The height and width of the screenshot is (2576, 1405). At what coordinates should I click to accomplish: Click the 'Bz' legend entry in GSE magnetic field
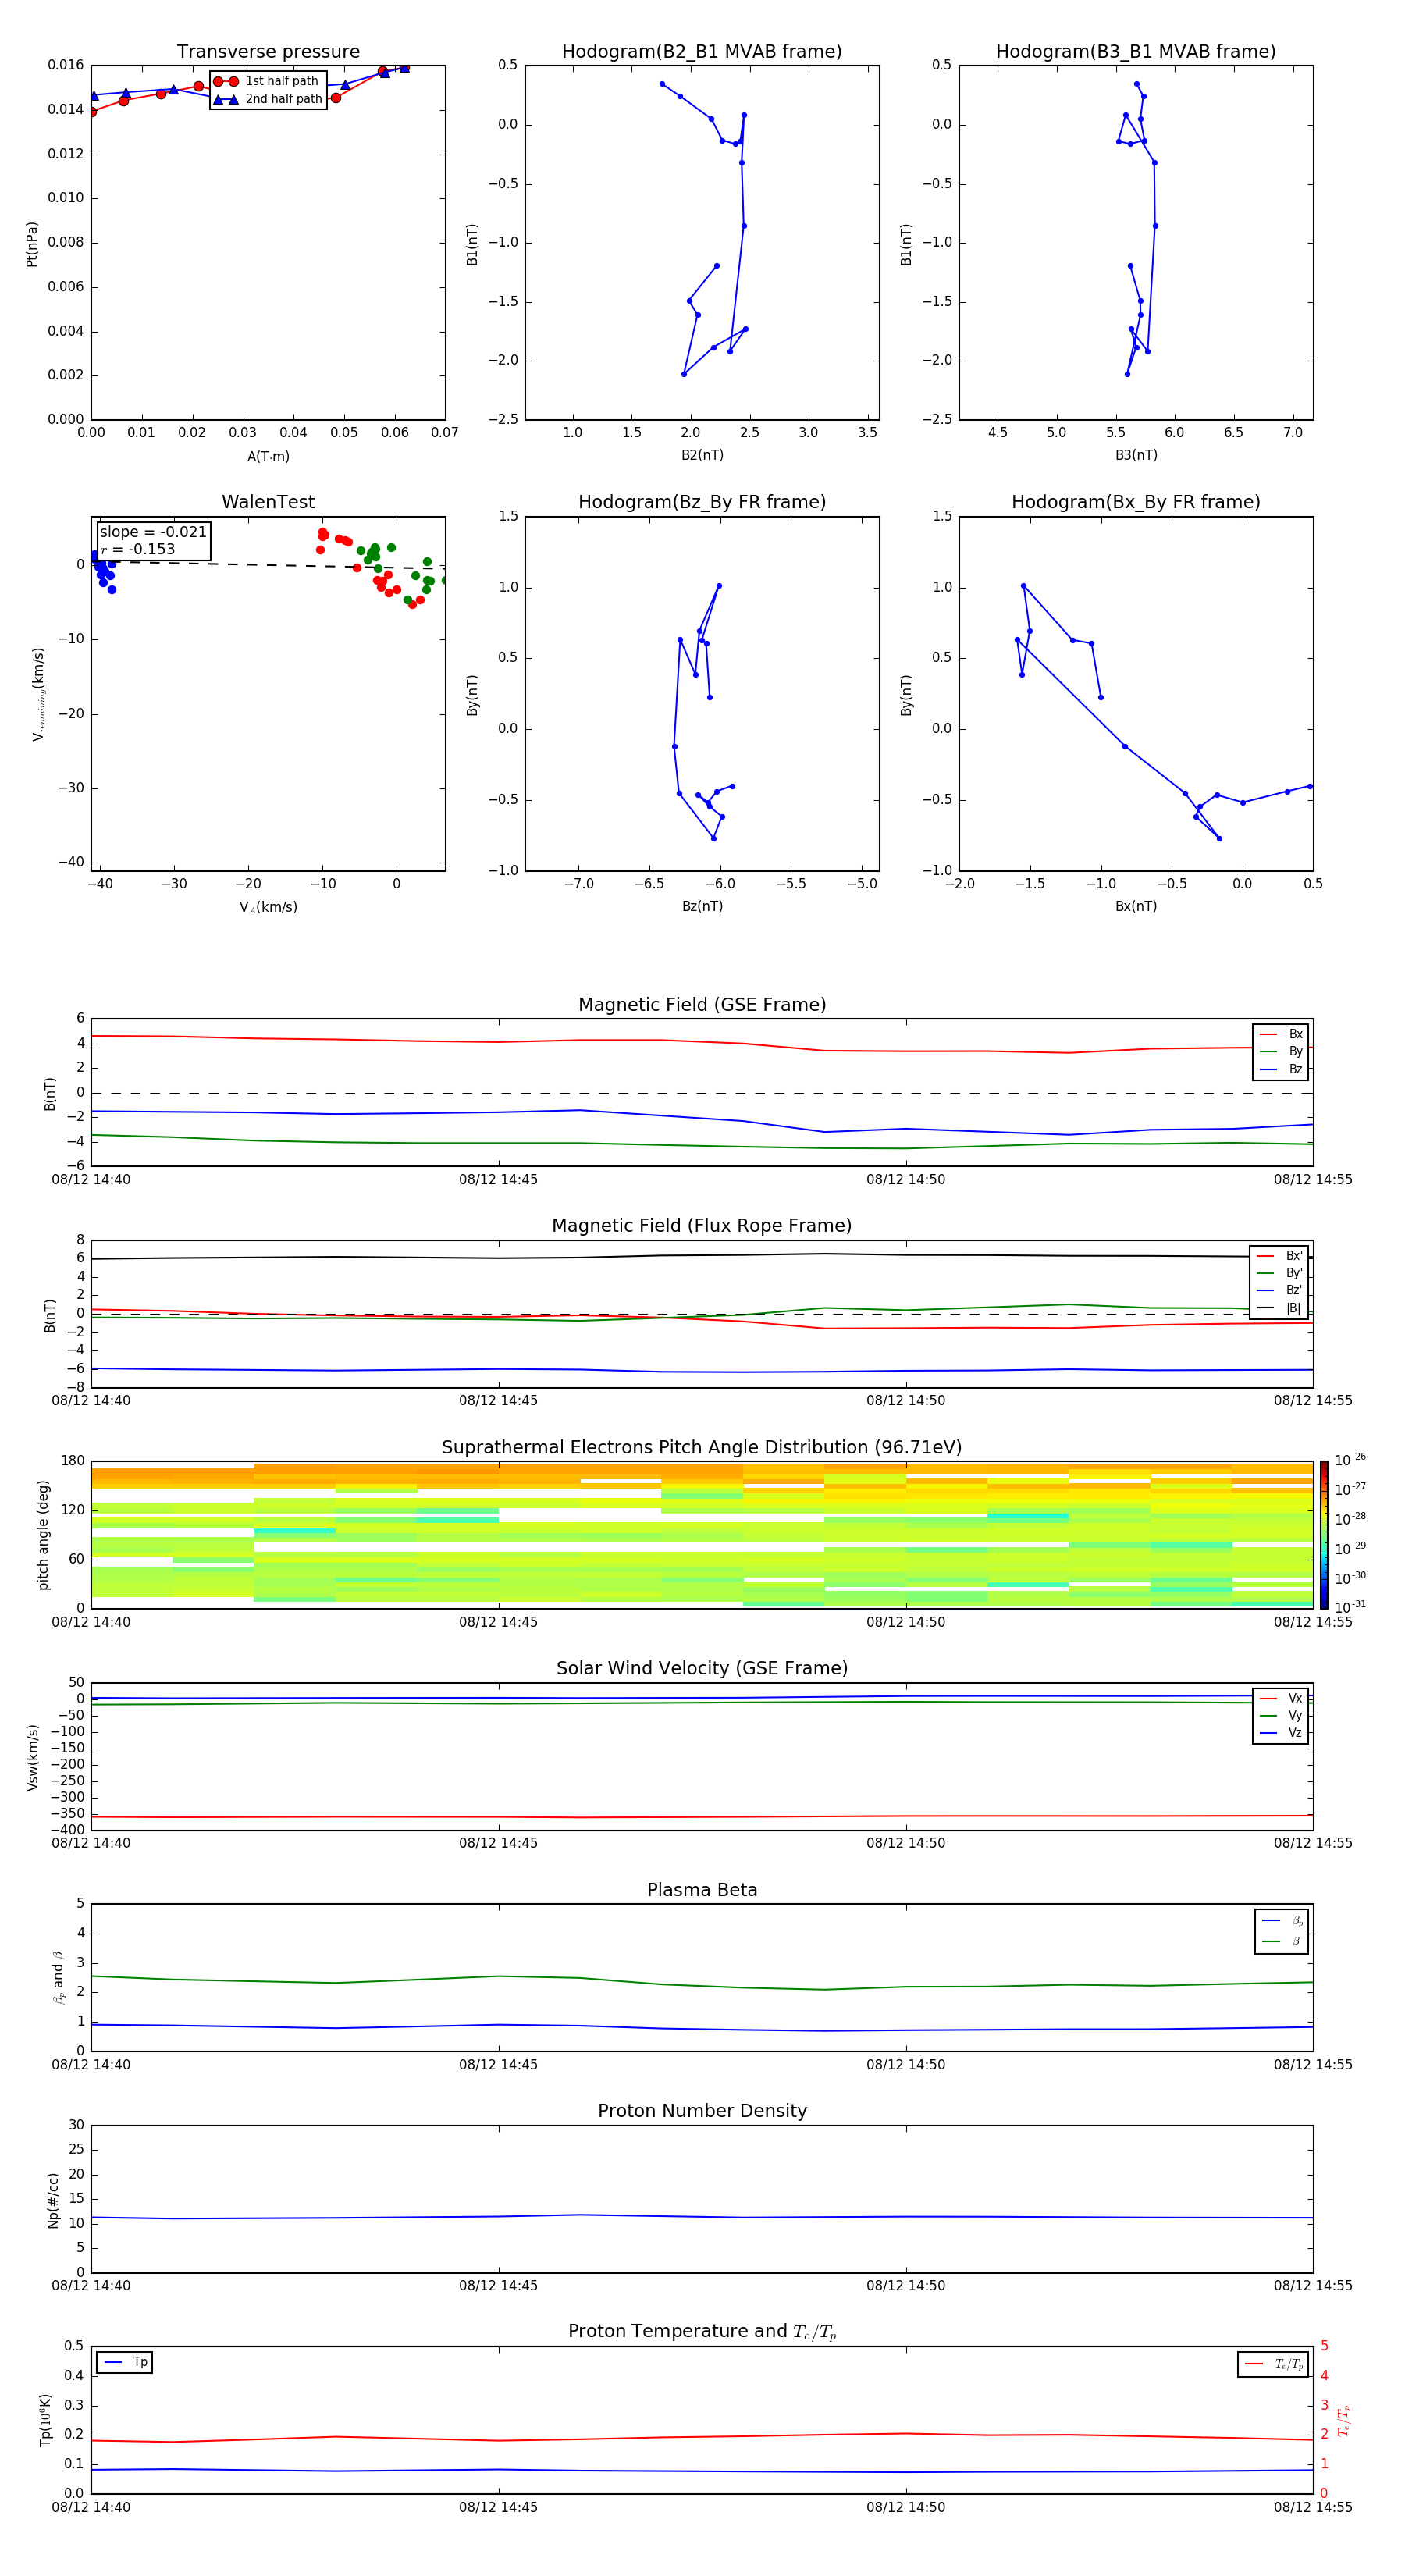pyautogui.click(x=1281, y=1069)
